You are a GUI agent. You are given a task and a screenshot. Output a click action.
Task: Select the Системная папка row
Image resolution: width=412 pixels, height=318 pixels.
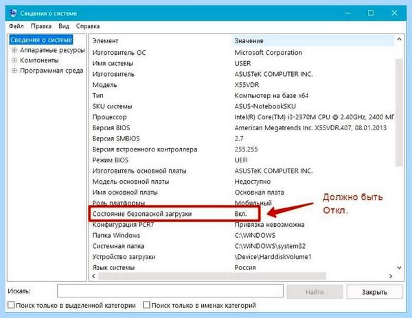[x=243, y=246]
